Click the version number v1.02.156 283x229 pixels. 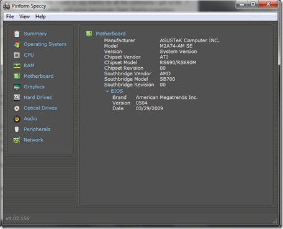click(17, 218)
